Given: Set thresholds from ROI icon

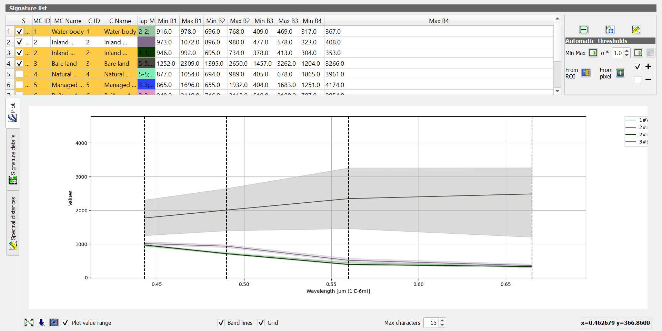Looking at the screenshot, I should 586,73.
